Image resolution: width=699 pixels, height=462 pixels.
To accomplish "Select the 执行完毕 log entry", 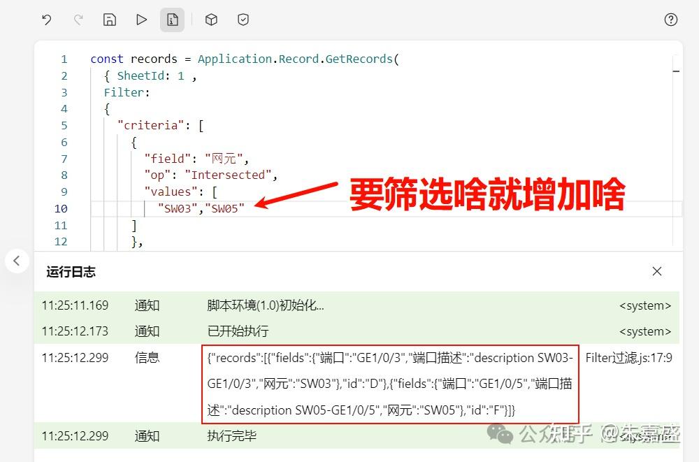I will tap(356, 435).
